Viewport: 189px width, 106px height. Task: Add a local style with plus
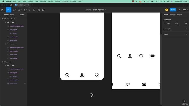point(186,29)
